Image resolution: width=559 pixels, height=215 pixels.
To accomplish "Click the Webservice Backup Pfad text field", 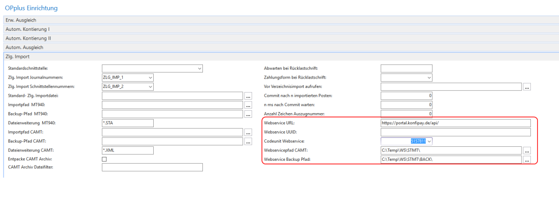I will coord(451,160).
